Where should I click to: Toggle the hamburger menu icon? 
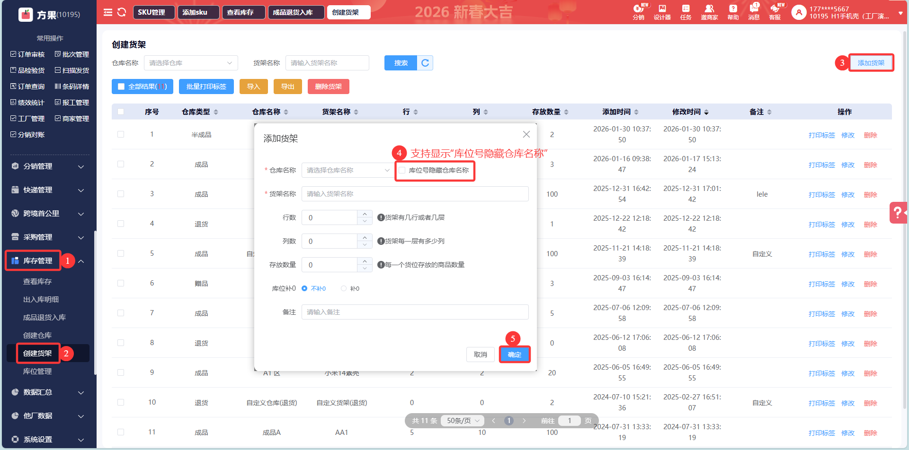point(108,12)
